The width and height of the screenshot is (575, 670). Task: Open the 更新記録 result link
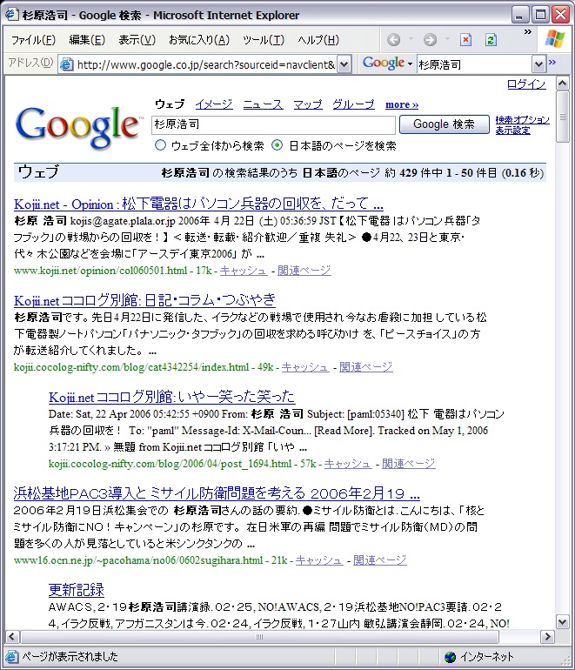tap(76, 590)
